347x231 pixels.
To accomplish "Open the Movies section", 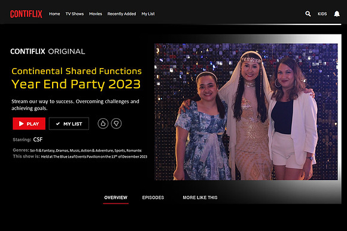I will pos(95,14).
